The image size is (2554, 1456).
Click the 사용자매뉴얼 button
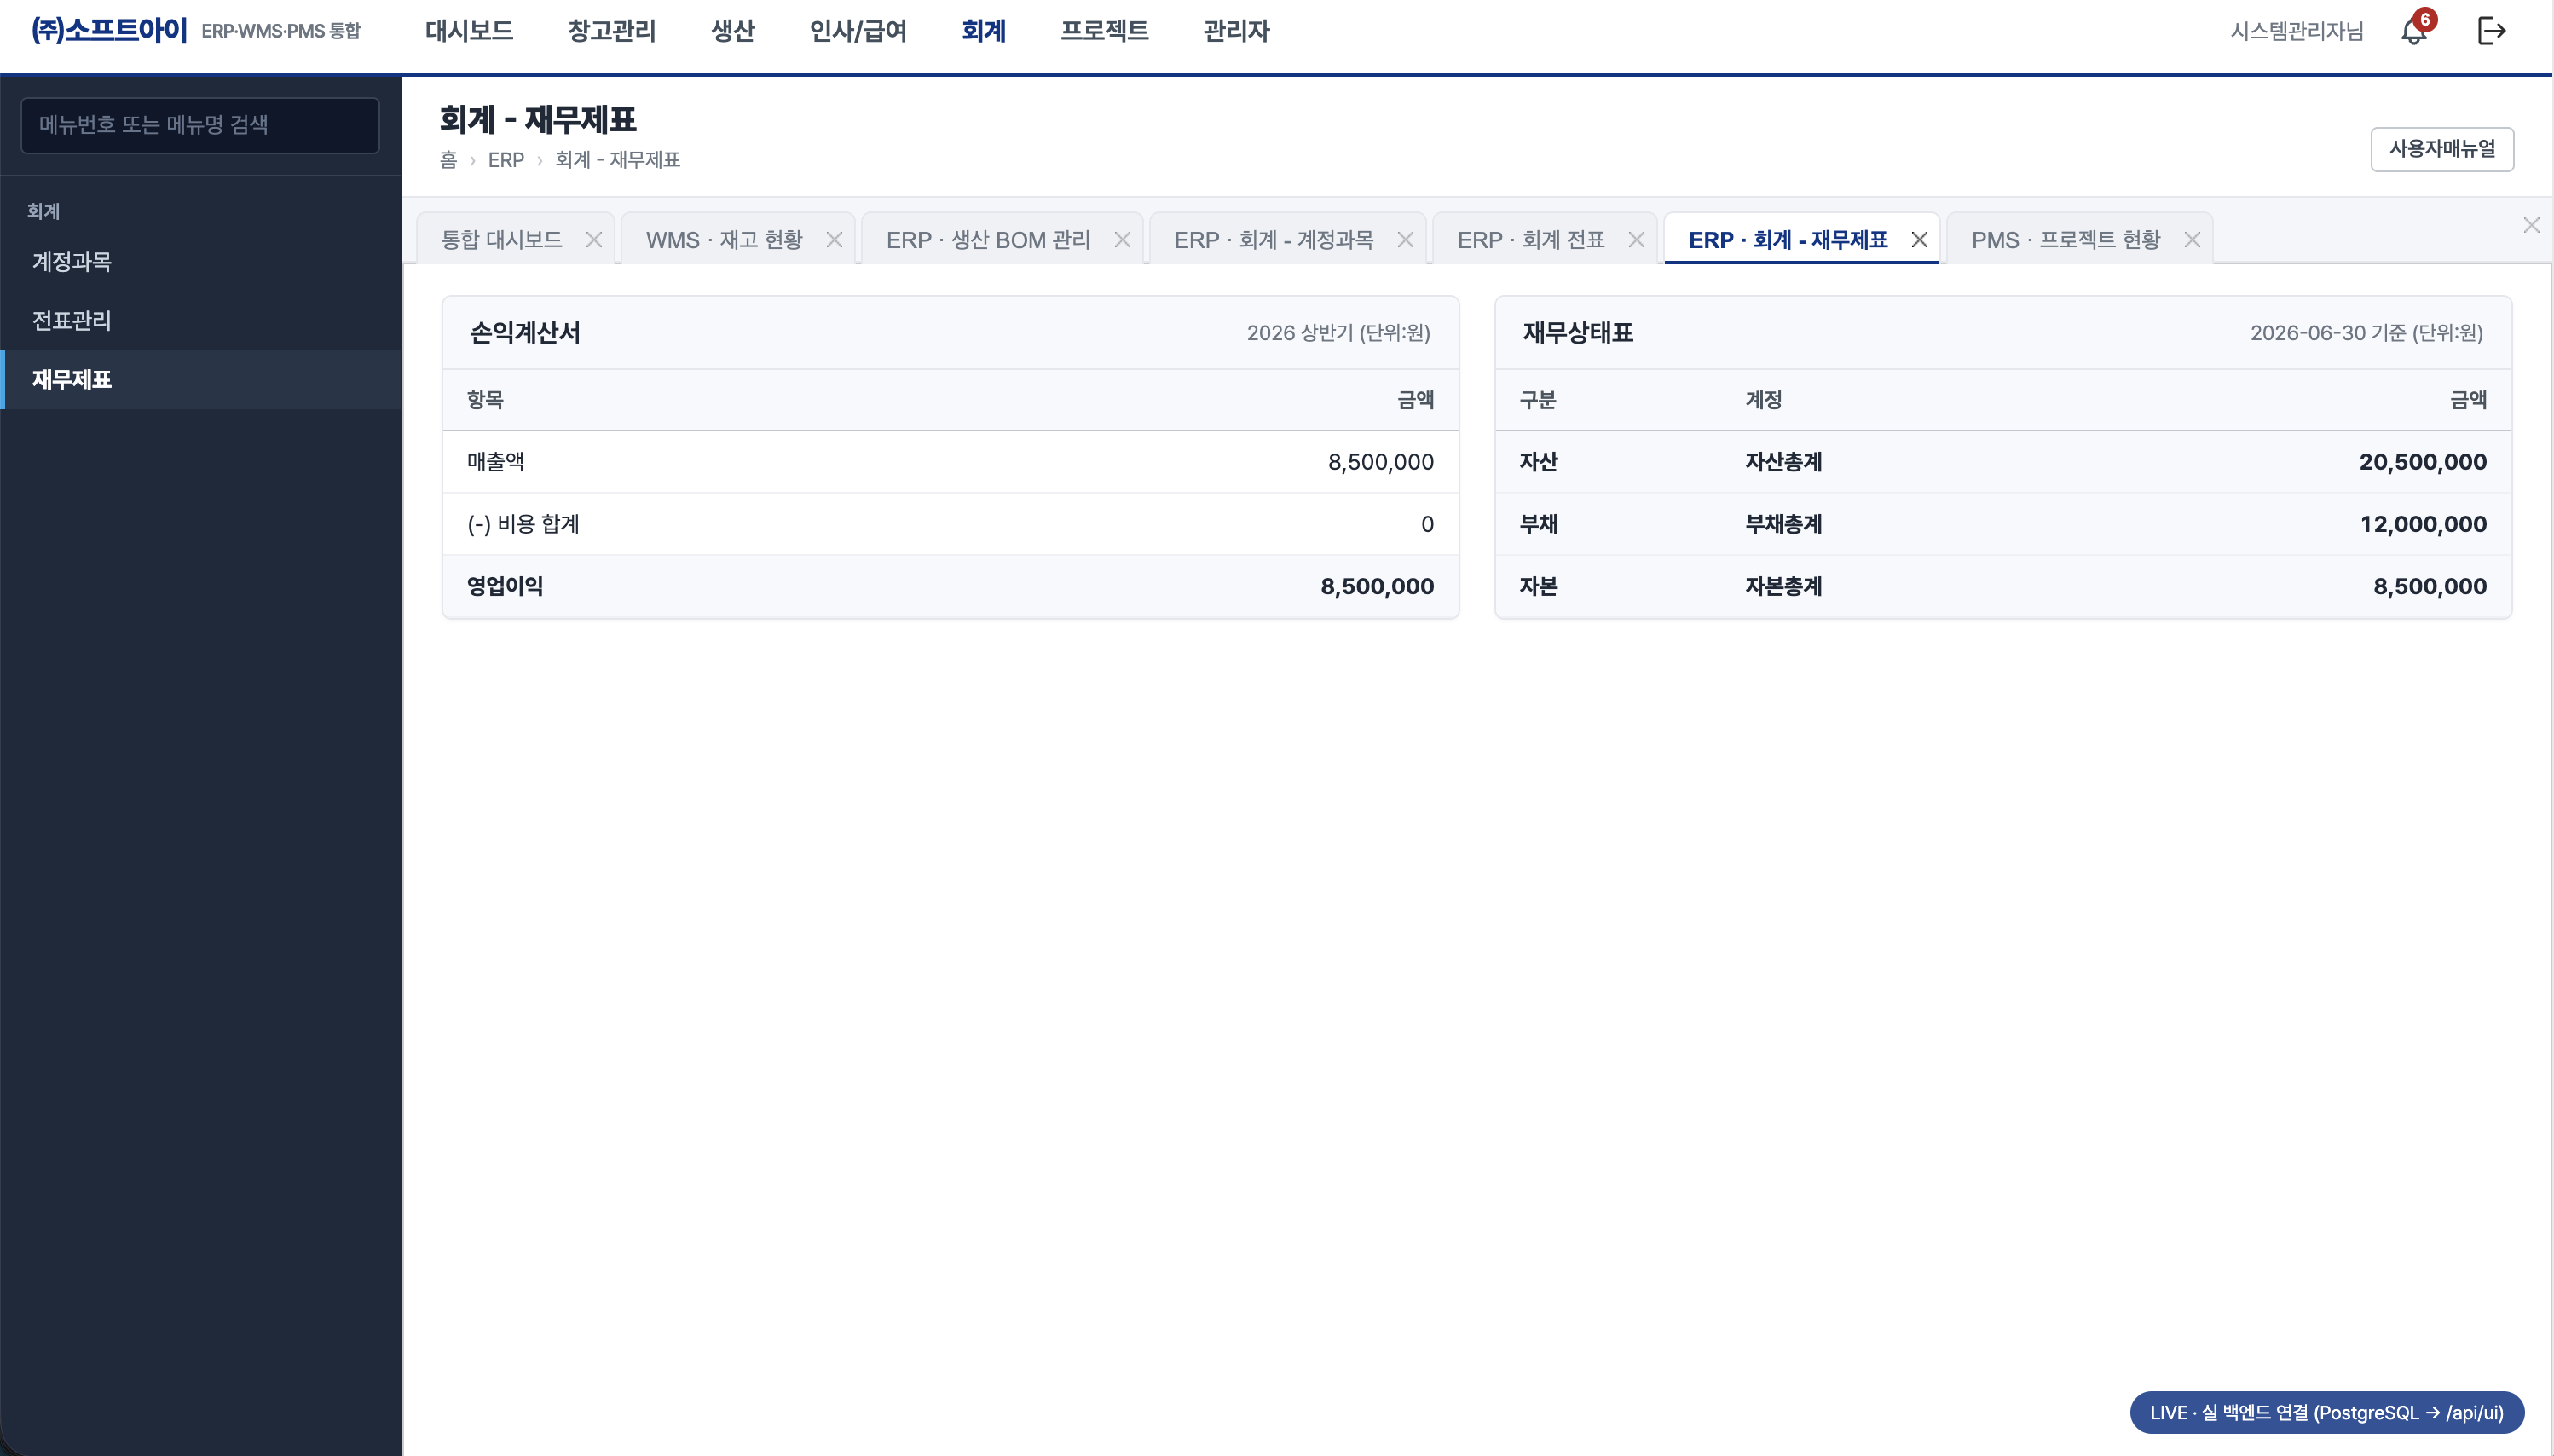coord(2442,149)
